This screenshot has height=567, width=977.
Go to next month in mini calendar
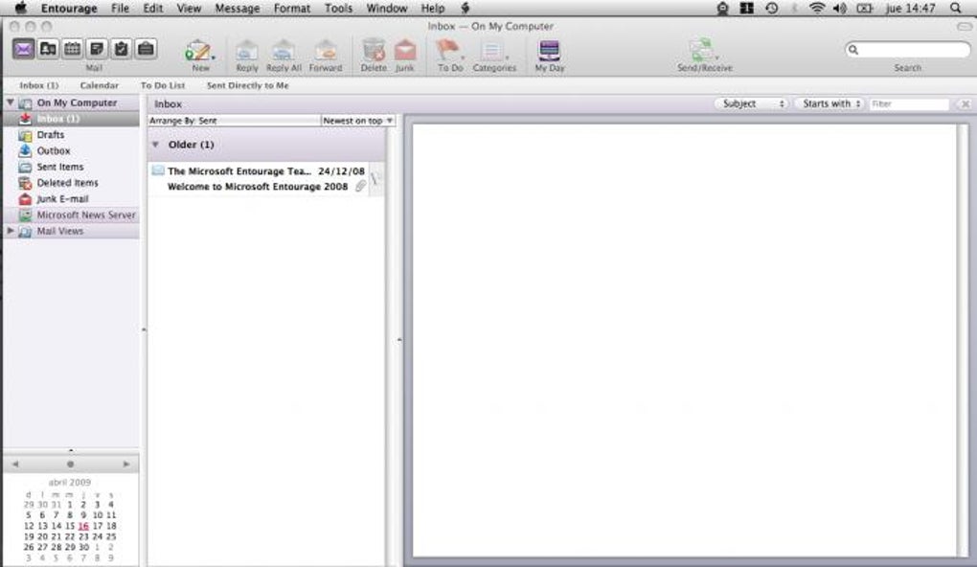(126, 465)
